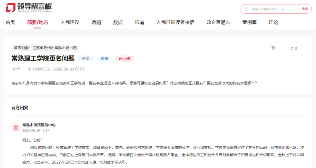The image size is (316, 168).
Task: Click the 已办理 status tag
Action: [124, 58]
